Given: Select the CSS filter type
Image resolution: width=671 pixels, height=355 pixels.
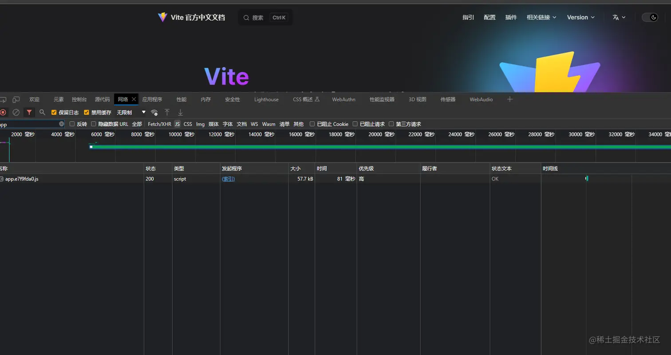Looking at the screenshot, I should [188, 124].
